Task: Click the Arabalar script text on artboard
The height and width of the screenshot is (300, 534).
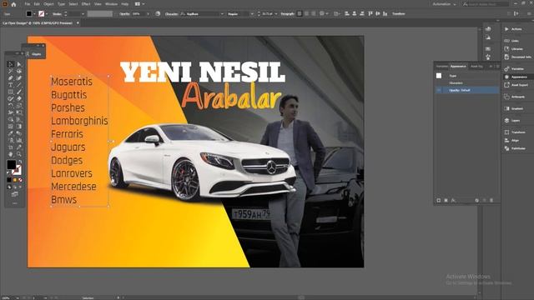Action: pos(232,97)
